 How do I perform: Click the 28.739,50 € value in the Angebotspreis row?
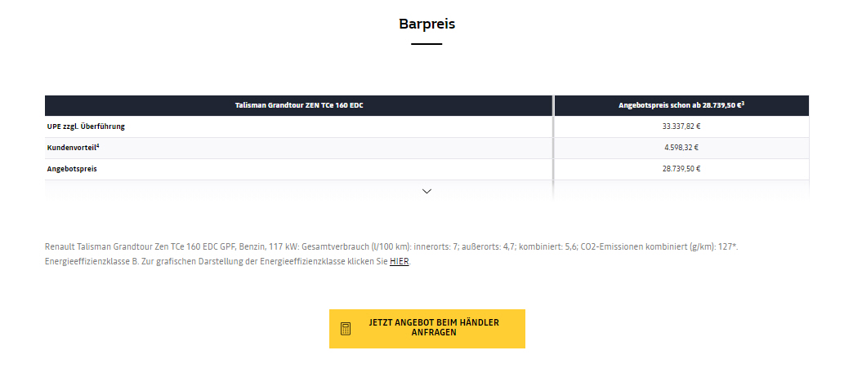click(681, 169)
